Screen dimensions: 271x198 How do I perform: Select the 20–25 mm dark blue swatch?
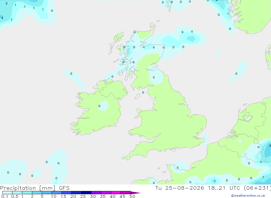[76, 193]
